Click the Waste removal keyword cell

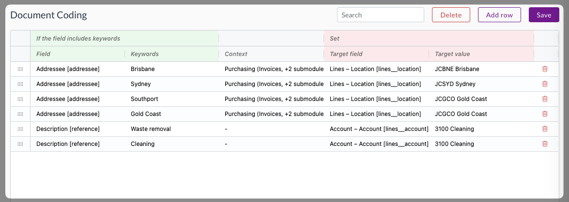(171, 129)
